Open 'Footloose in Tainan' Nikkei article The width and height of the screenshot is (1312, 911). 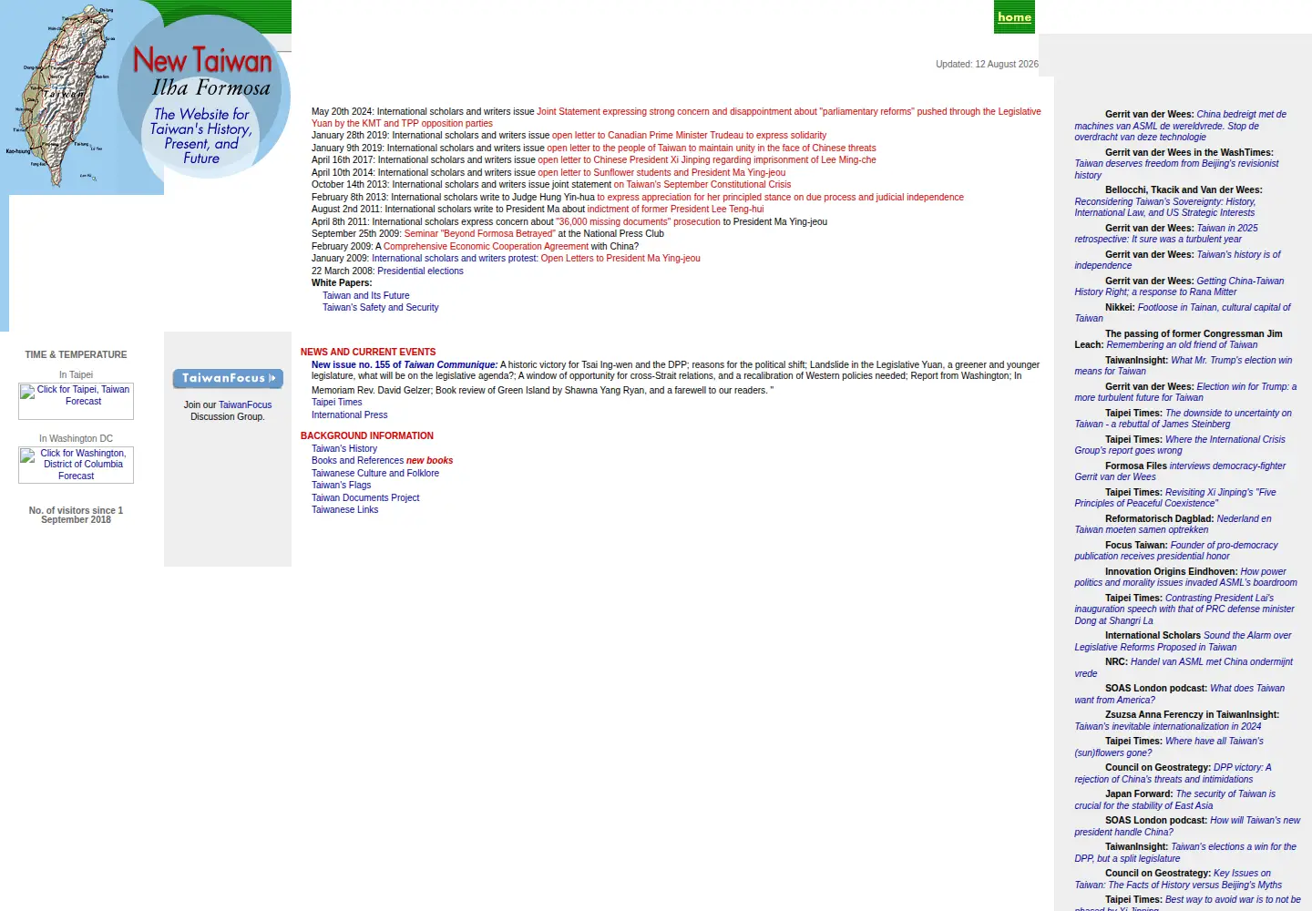[x=1183, y=313]
